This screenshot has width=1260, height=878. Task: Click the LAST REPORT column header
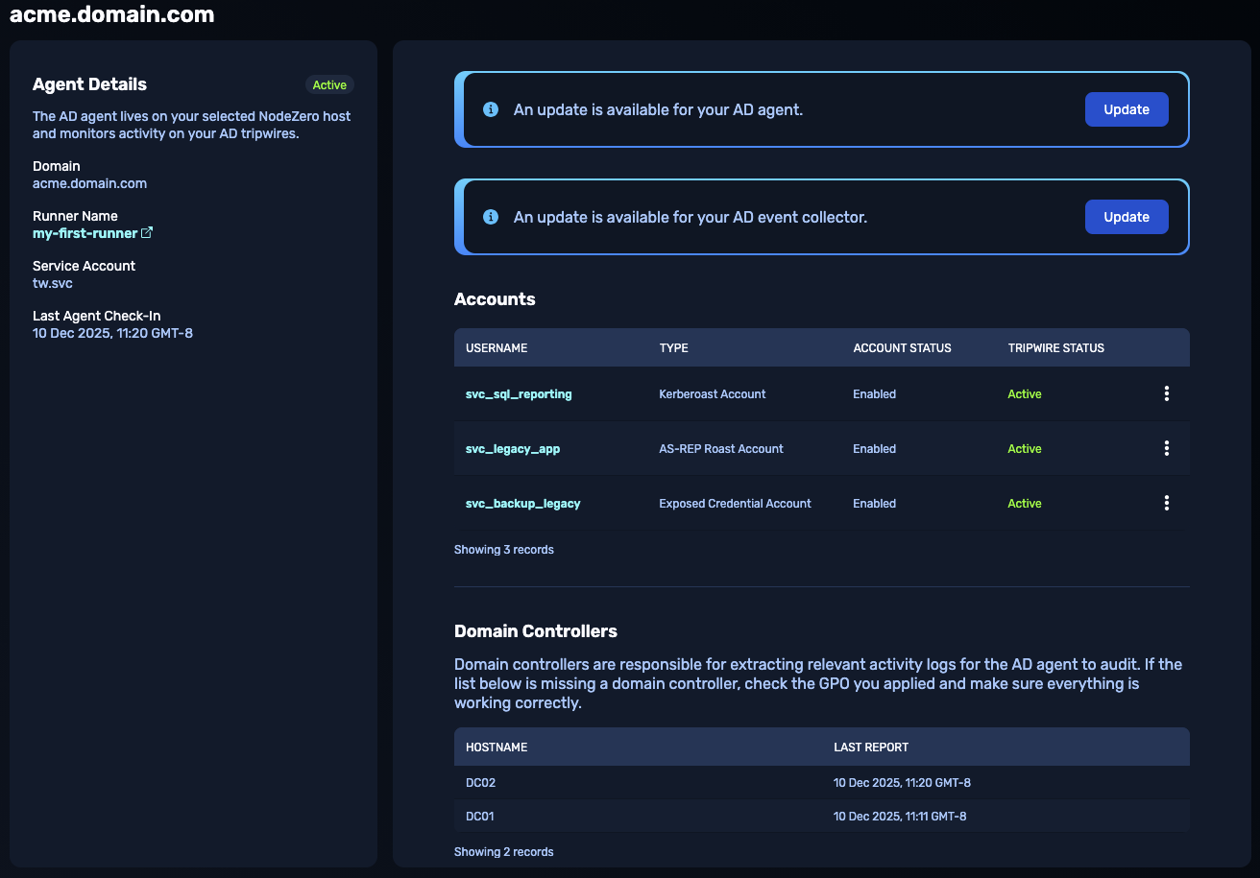870,747
